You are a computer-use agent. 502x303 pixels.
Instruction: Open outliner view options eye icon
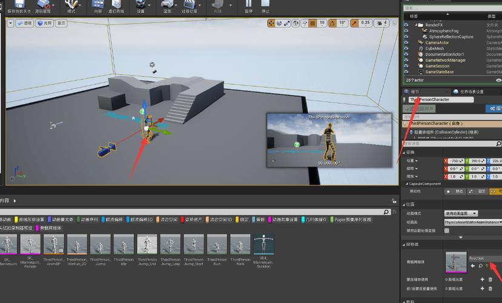(498, 81)
